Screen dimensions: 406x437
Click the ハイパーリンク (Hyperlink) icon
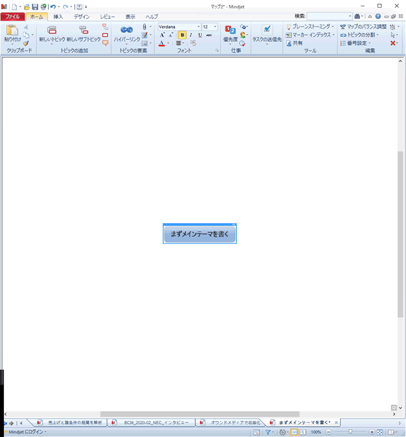click(x=126, y=30)
